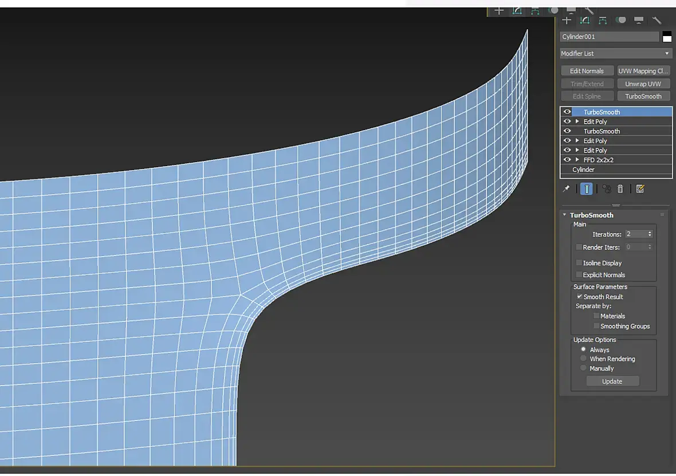
Task: Uncheck the Smooth Result checkbox
Action: coord(579,296)
